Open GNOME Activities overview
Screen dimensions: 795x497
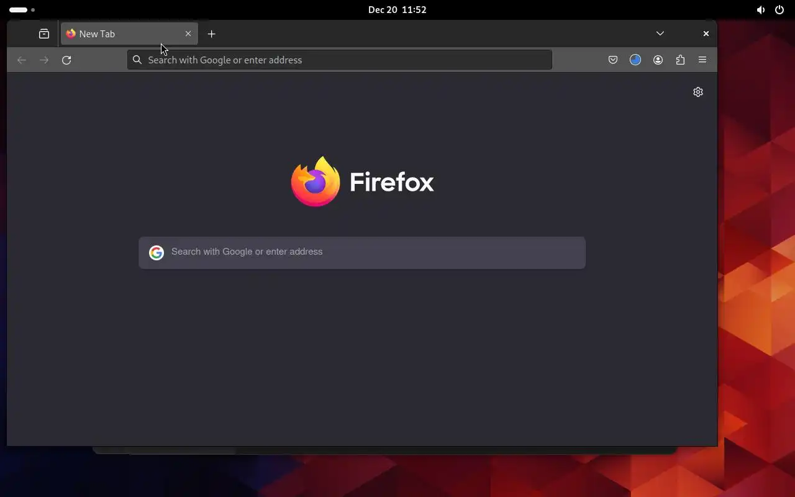[x=22, y=10]
